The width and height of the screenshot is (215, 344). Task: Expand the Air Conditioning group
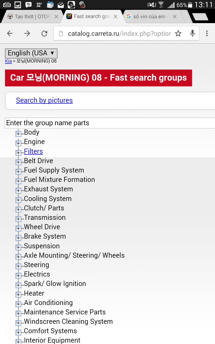[x=18, y=304]
